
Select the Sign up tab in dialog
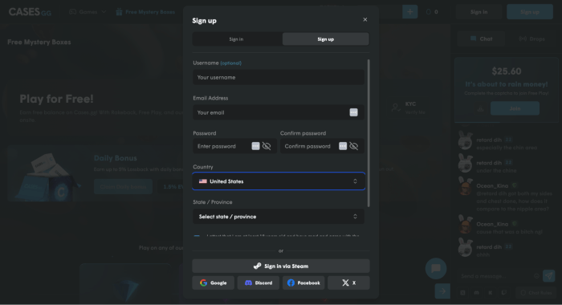pyautogui.click(x=325, y=39)
